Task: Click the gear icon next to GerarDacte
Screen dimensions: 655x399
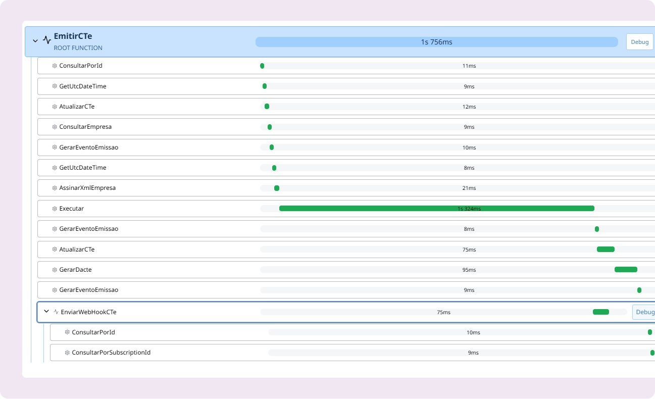Action: coord(55,270)
